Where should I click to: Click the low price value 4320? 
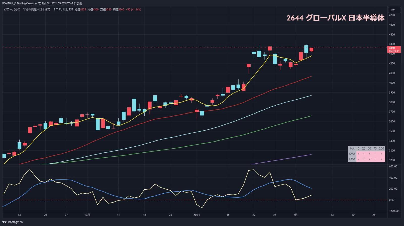tap(109, 9)
